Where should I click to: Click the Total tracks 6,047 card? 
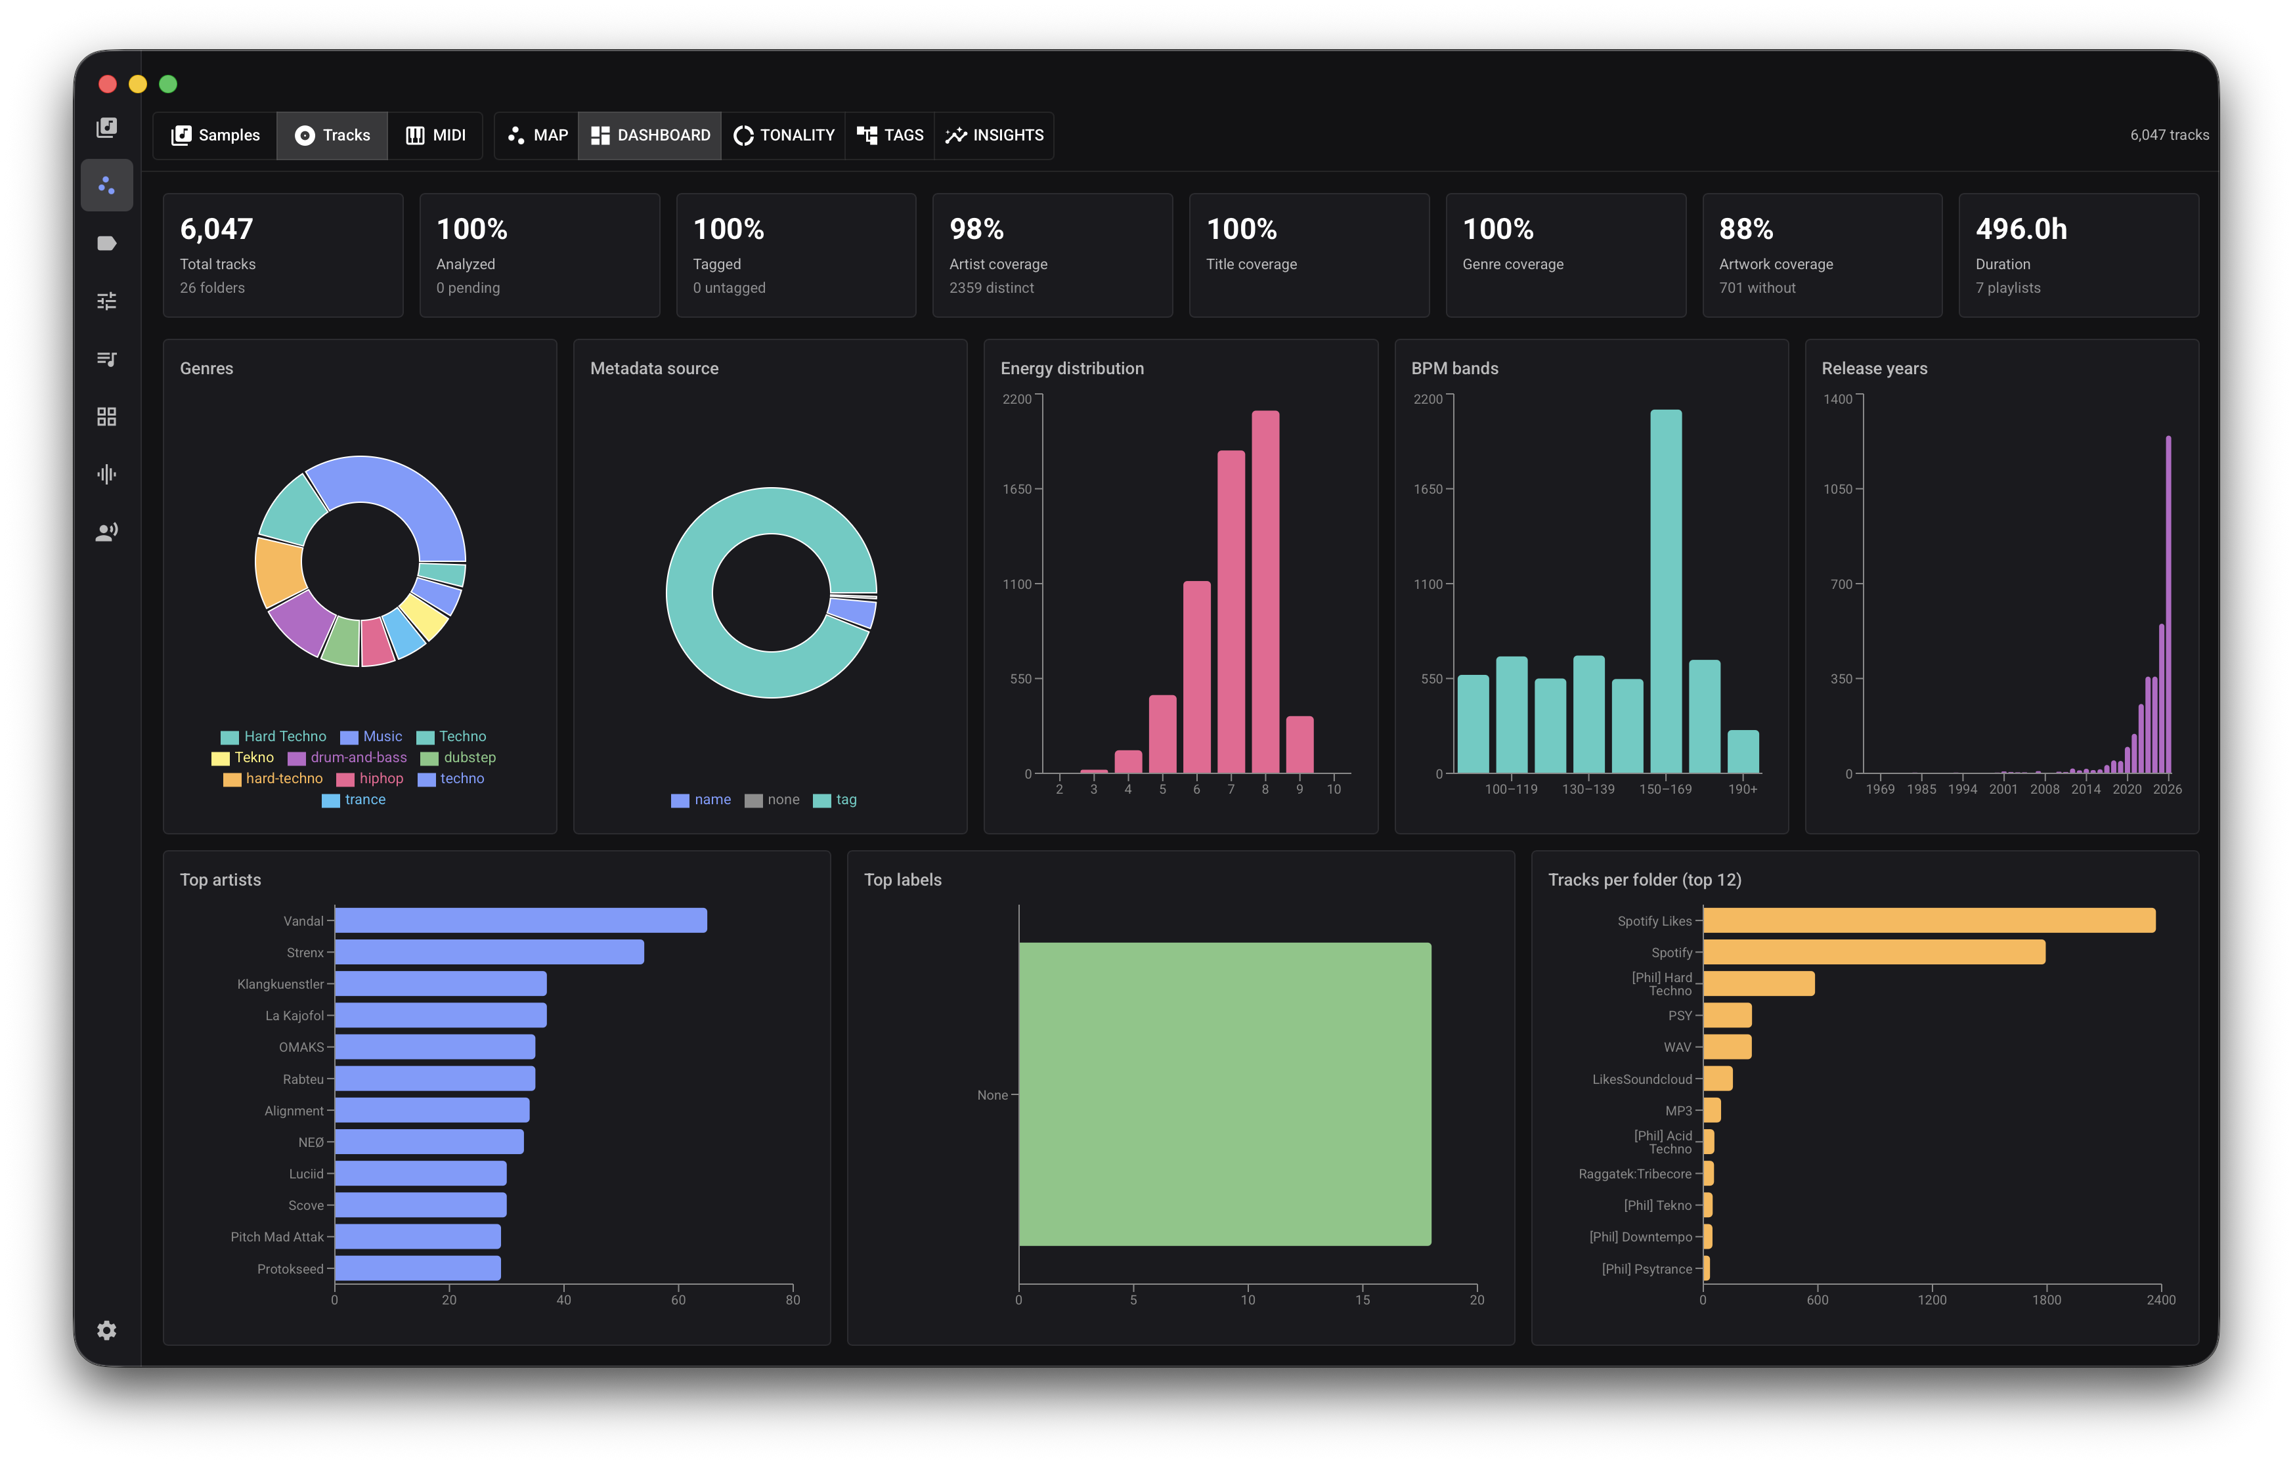click(x=283, y=255)
